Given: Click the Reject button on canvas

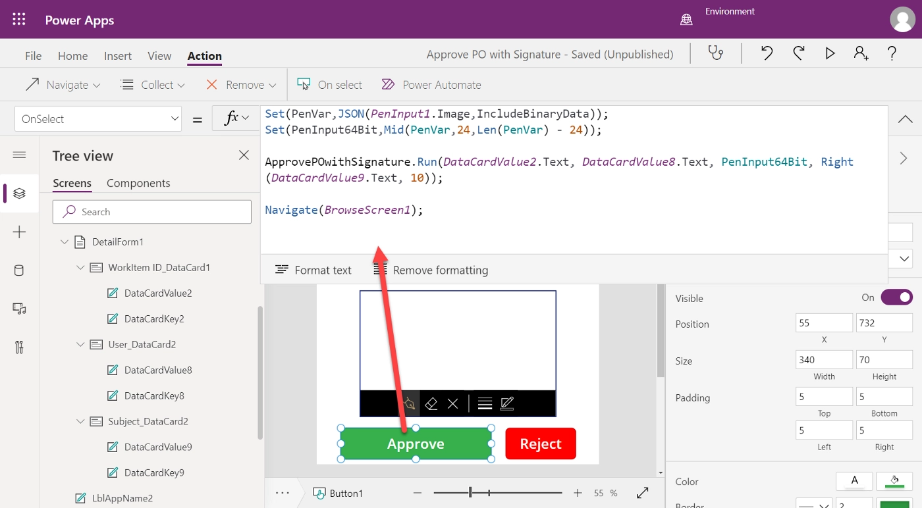Looking at the screenshot, I should [x=541, y=444].
